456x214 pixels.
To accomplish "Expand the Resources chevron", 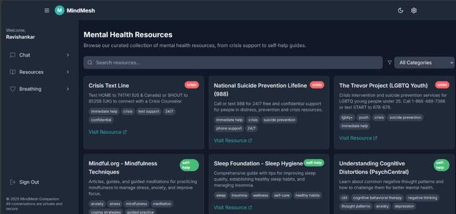I will click(67, 72).
